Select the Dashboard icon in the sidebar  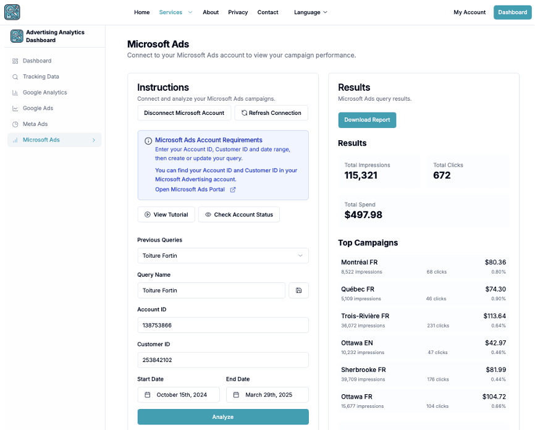(x=15, y=61)
